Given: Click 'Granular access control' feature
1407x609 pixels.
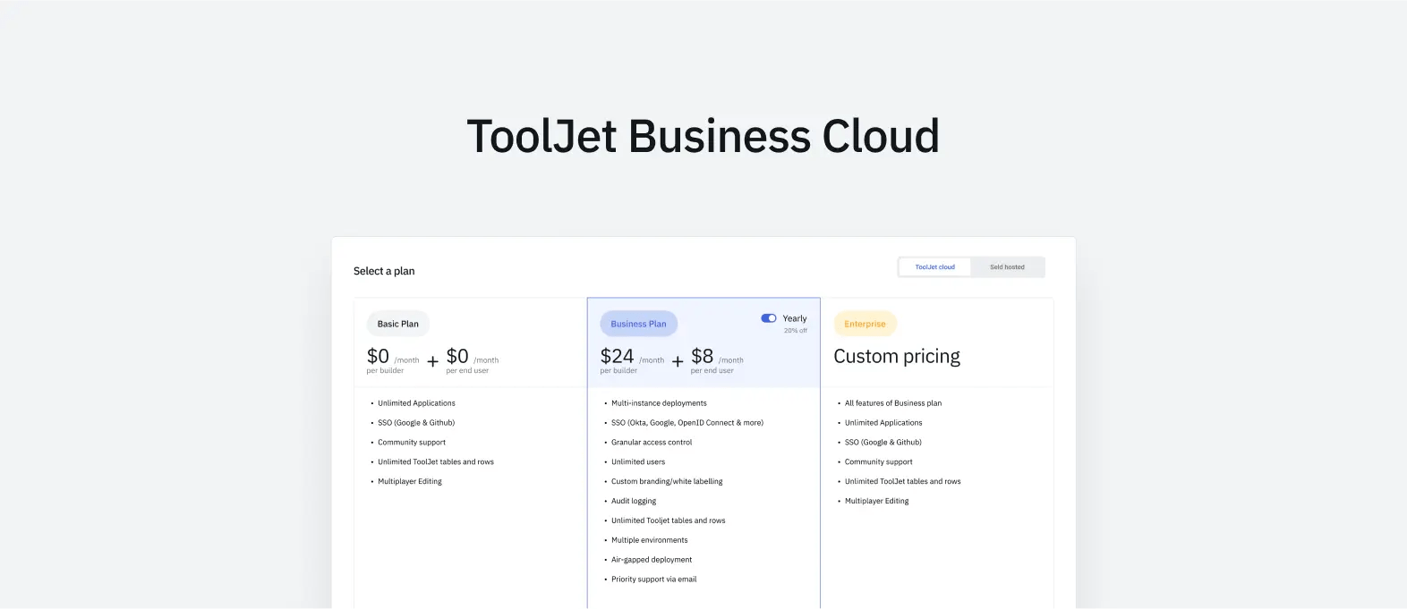Looking at the screenshot, I should (x=652, y=443).
